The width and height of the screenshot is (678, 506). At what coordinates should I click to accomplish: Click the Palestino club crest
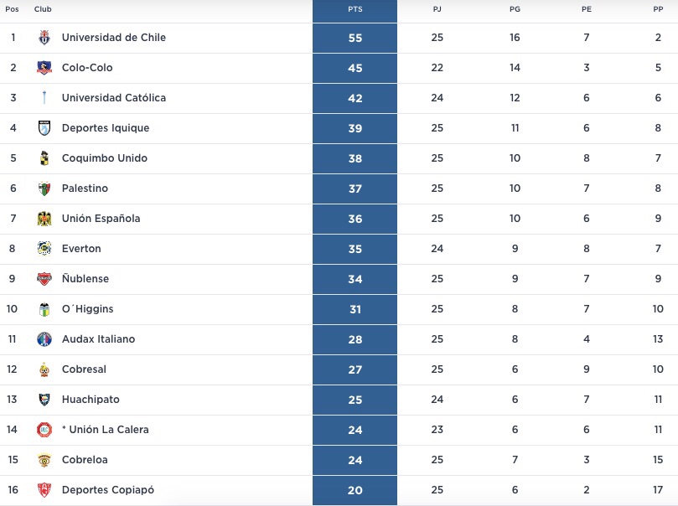click(x=44, y=188)
